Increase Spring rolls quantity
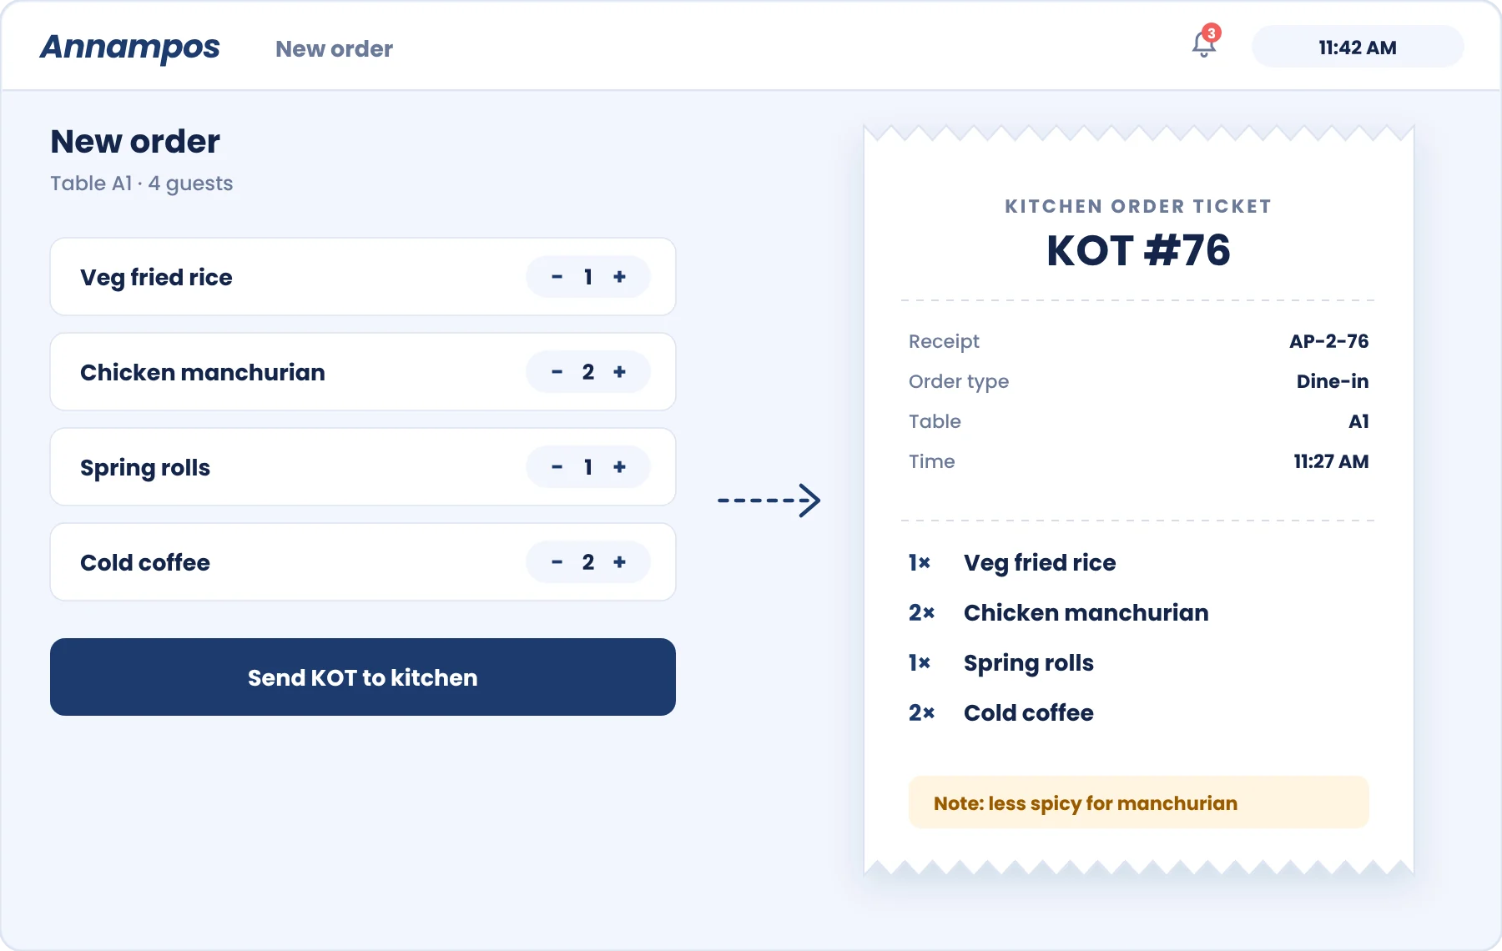The image size is (1502, 951). point(619,467)
